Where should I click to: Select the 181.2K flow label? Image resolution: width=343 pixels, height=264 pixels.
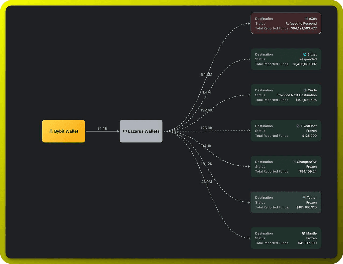pos(207,164)
